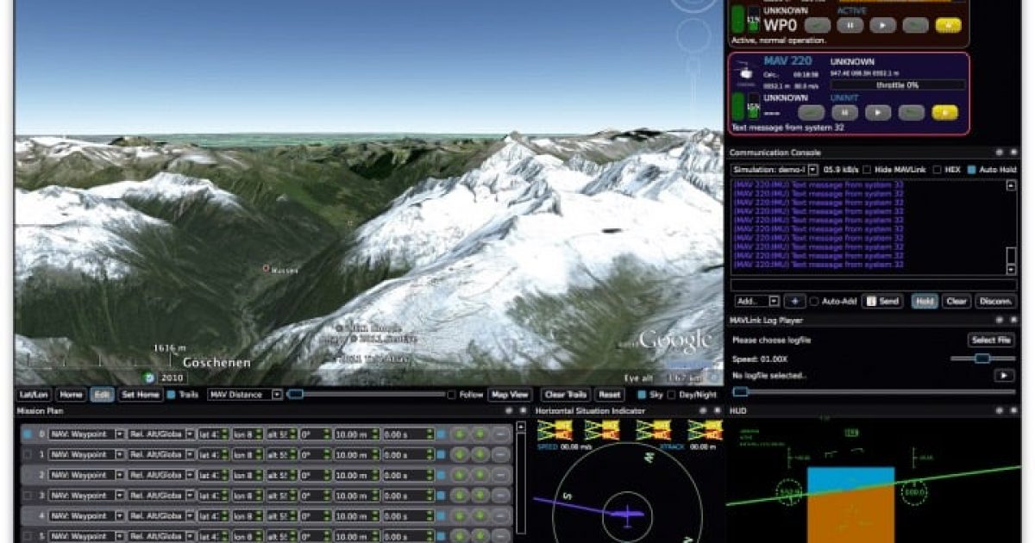Click the Communication Console text input field
Screen dimensions: 1035x543
click(x=874, y=284)
